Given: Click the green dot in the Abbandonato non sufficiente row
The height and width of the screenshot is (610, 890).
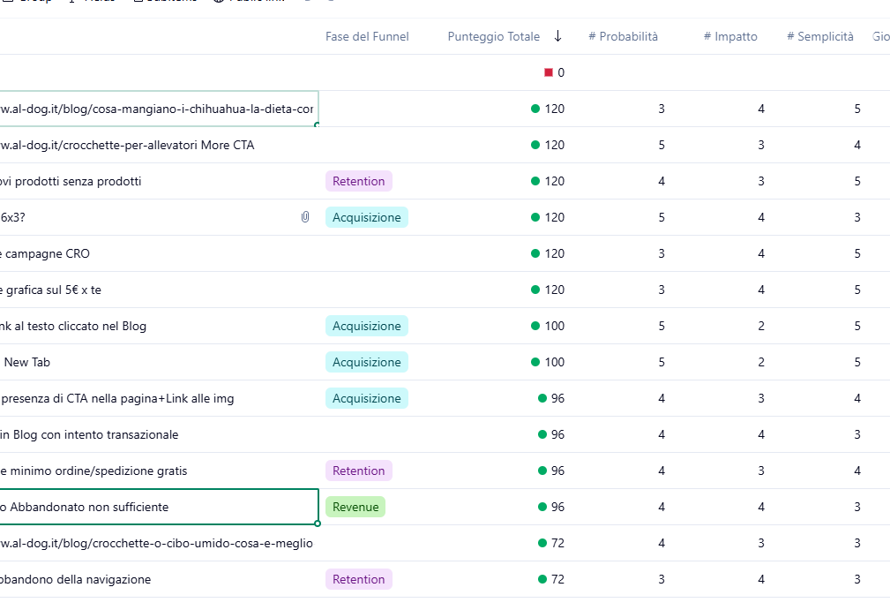Looking at the screenshot, I should click(x=542, y=507).
